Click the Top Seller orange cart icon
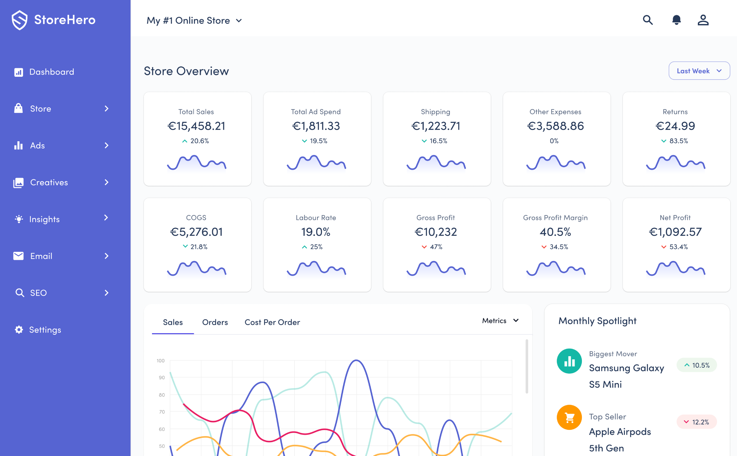This screenshot has height=456, width=737. pyautogui.click(x=569, y=417)
